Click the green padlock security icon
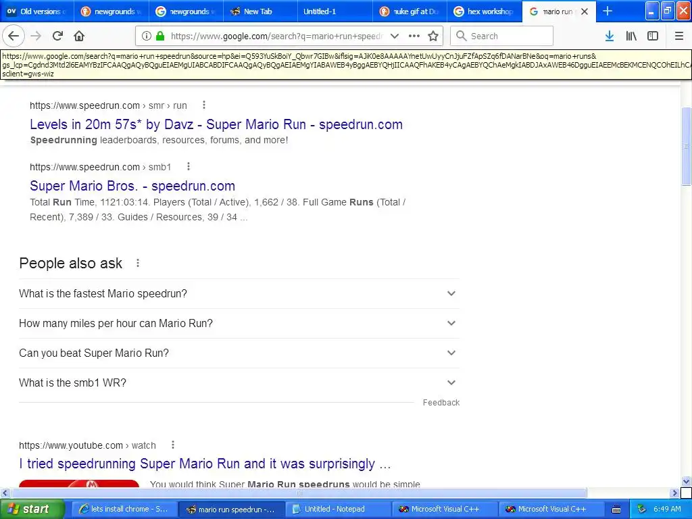This screenshot has width=692, height=519. pos(160,36)
